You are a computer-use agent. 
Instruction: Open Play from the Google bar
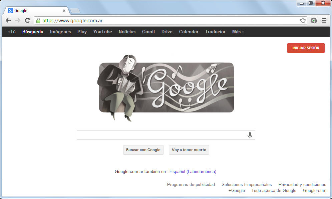(82, 32)
